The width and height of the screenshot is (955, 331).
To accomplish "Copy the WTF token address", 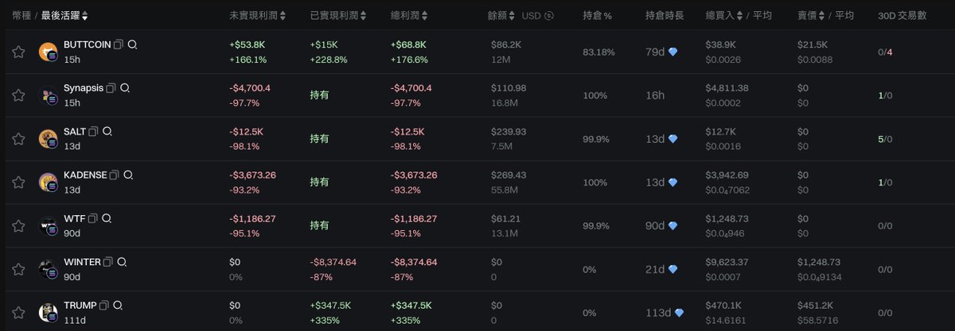I will coord(93,218).
